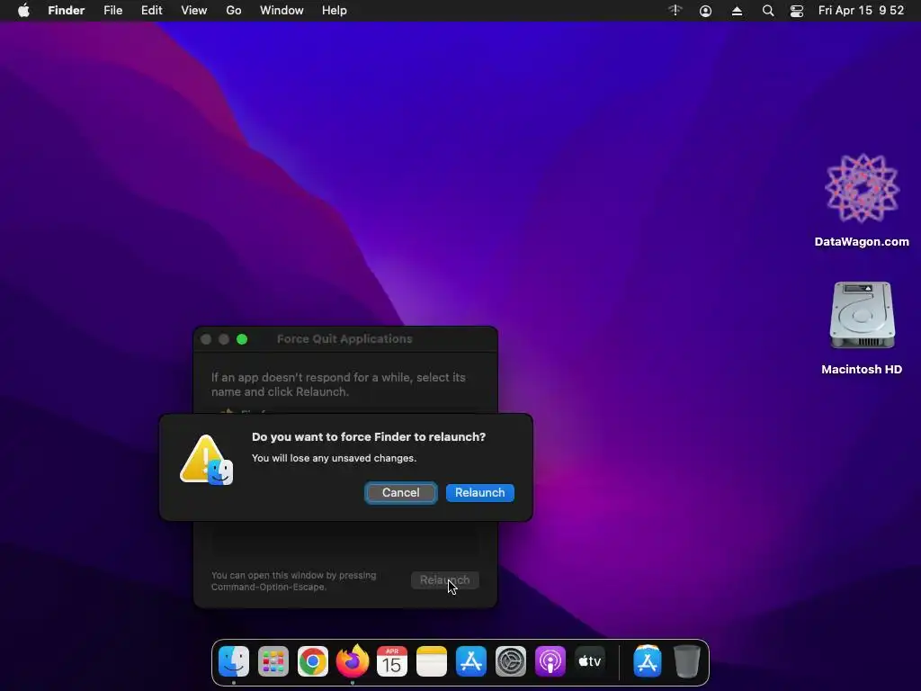
Task: Open Finder from the Dock
Action: click(234, 661)
